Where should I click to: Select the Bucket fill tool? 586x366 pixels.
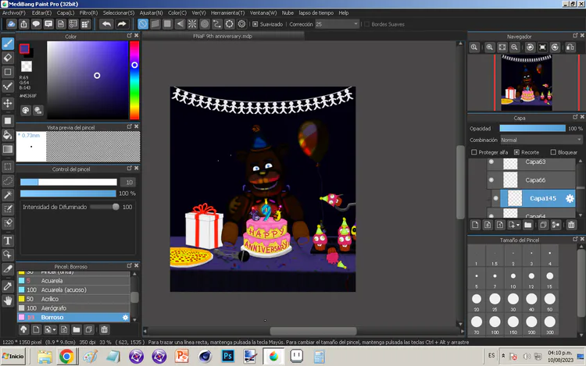8,135
